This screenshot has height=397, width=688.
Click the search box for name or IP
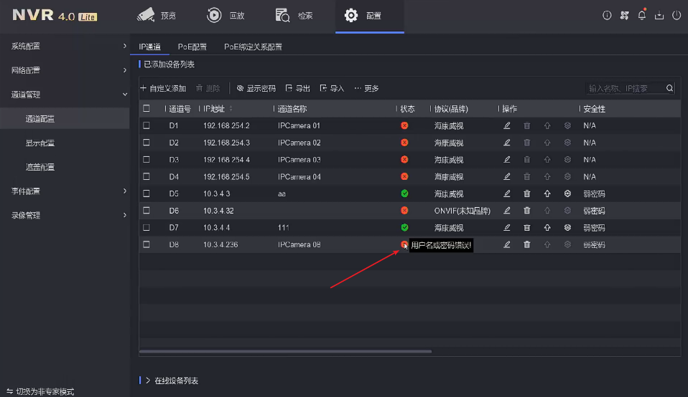click(626, 88)
